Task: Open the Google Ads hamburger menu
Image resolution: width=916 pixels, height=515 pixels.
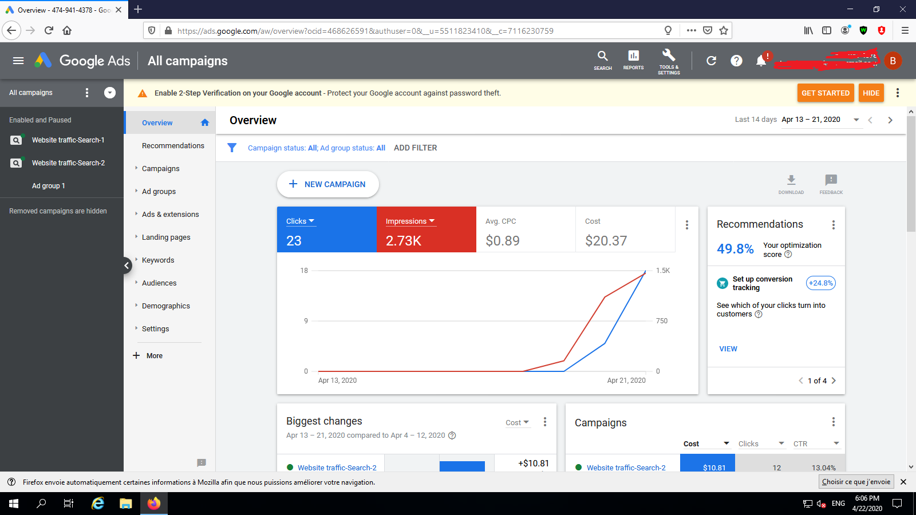Action: (x=18, y=61)
